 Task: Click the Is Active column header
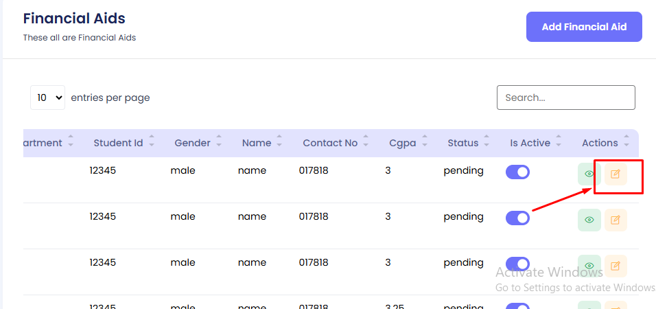[530, 143]
